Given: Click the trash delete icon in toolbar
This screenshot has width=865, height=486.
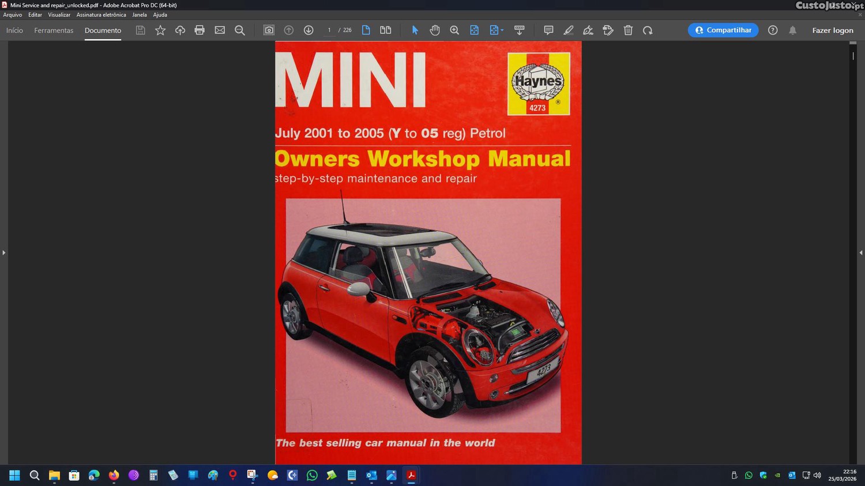Looking at the screenshot, I should pyautogui.click(x=628, y=31).
